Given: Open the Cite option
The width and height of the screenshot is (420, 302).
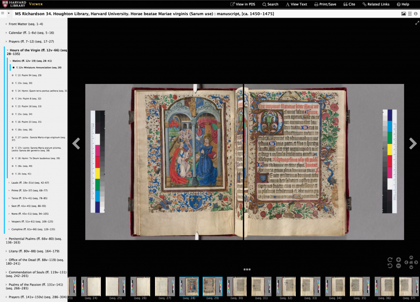Looking at the screenshot, I should pos(349,4).
